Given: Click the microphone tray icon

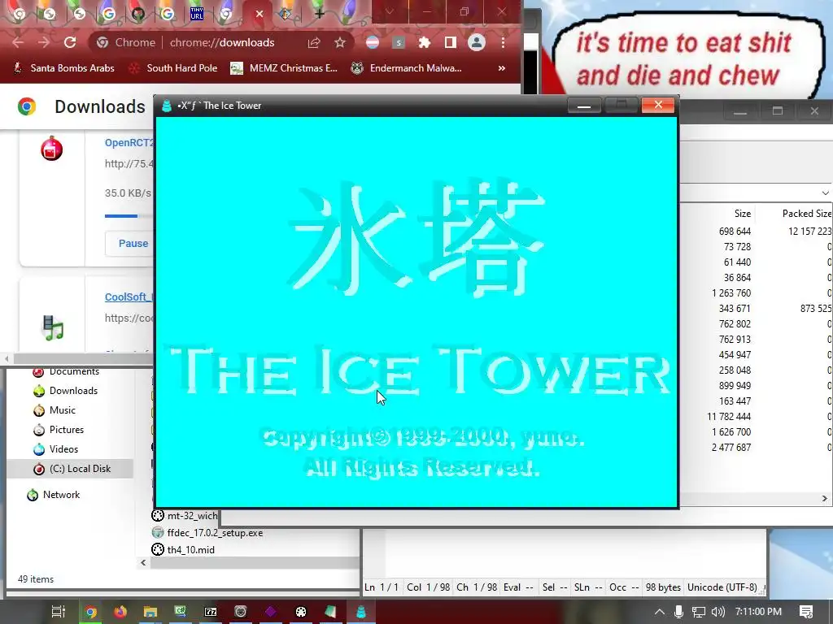Looking at the screenshot, I should tap(678, 612).
